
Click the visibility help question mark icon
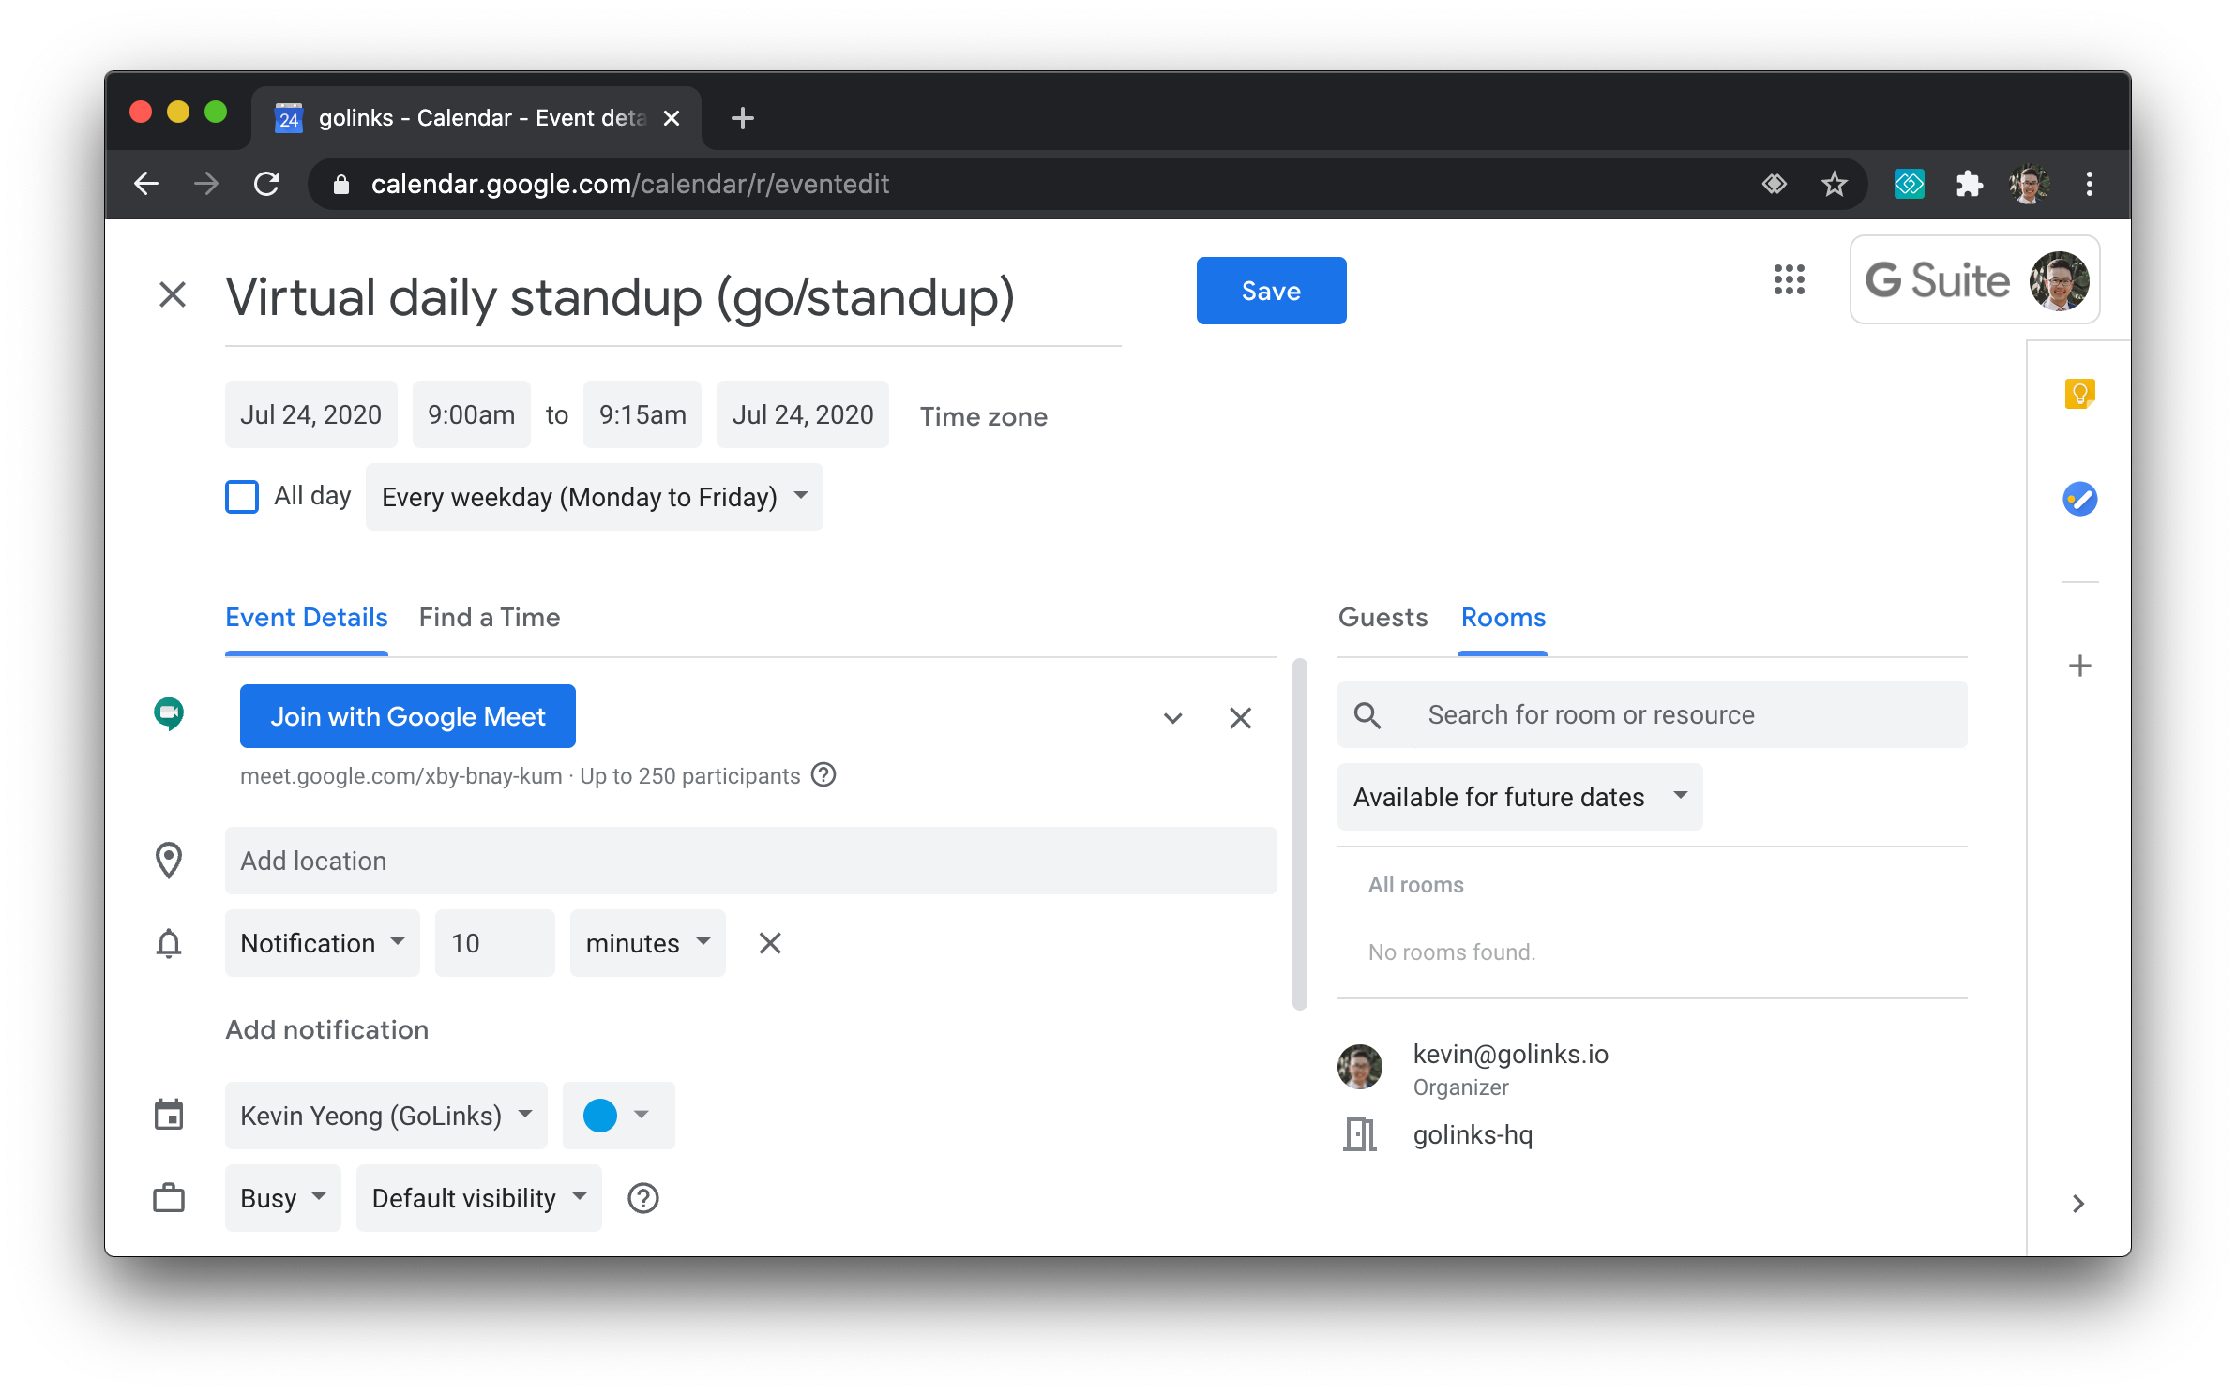click(x=642, y=1198)
